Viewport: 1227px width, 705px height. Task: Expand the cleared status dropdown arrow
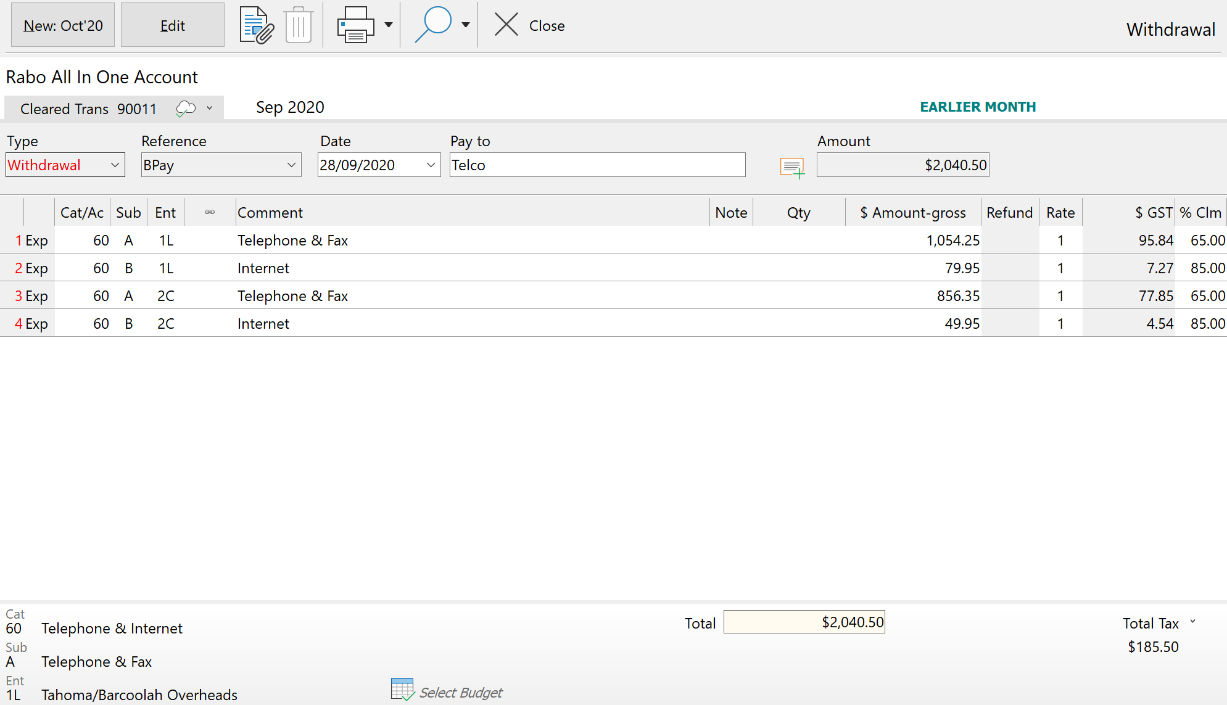[210, 108]
